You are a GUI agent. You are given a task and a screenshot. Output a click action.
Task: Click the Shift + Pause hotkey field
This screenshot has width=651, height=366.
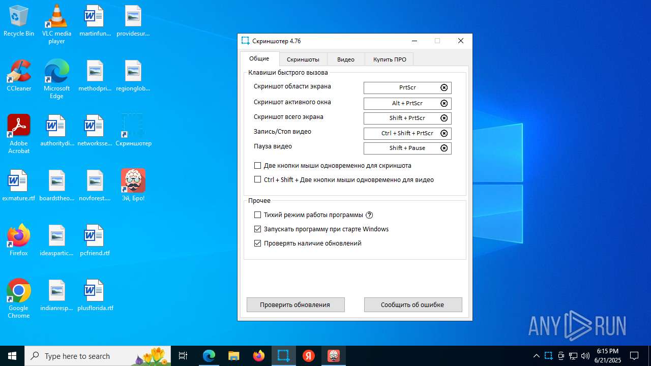407,148
